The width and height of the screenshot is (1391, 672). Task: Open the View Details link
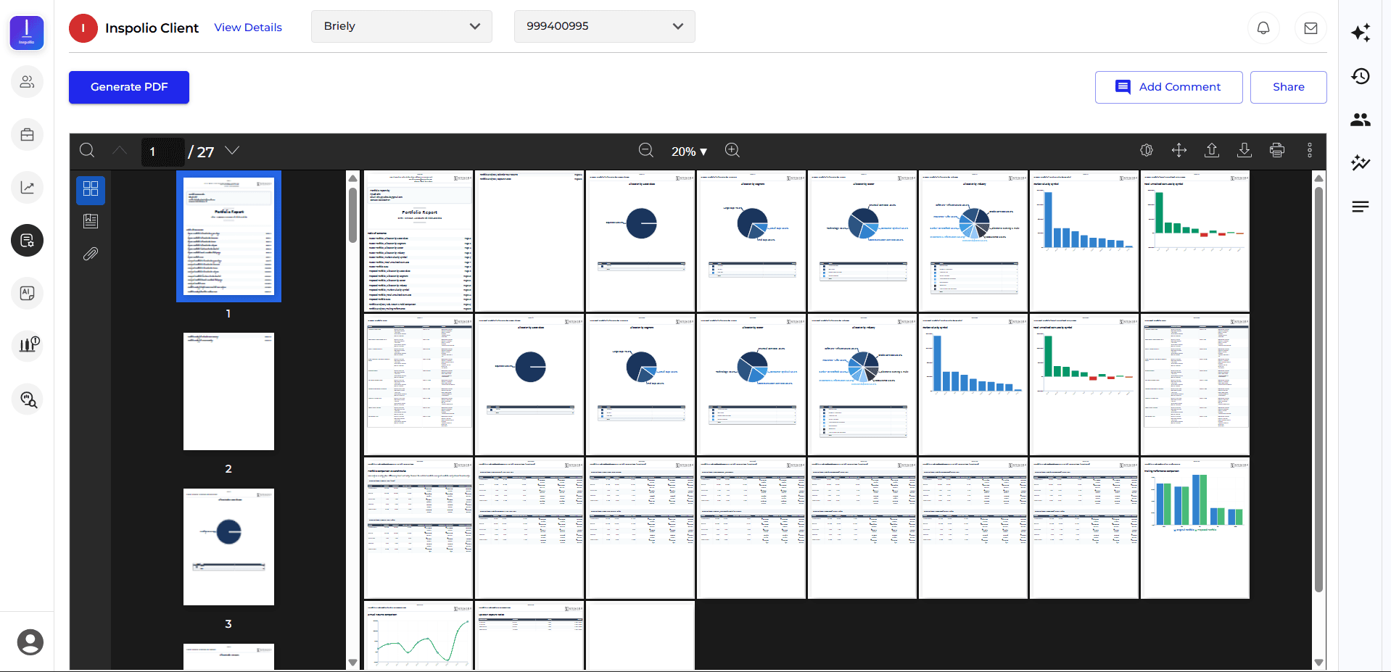(248, 27)
